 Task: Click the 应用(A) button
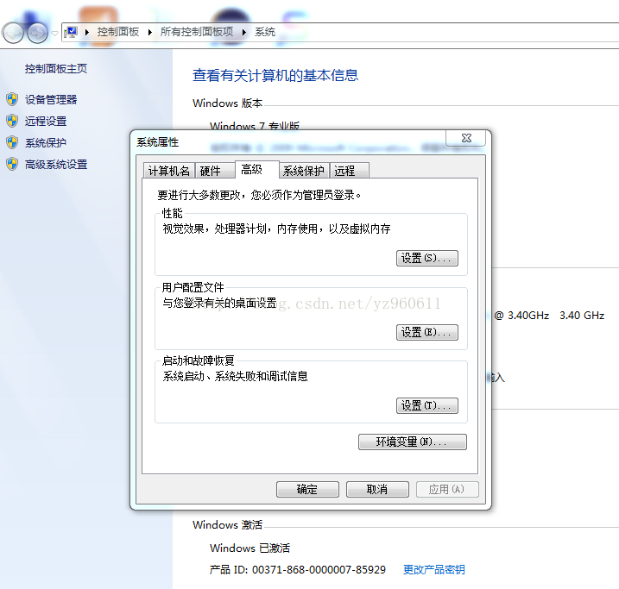(447, 489)
